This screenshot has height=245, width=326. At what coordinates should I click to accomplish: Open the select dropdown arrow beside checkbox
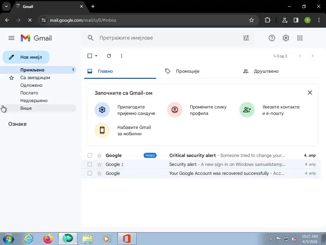click(96, 56)
